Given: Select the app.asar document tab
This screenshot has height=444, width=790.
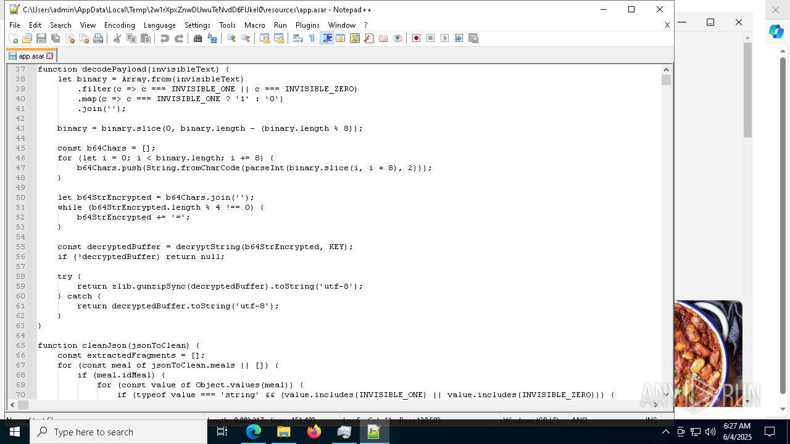Looking at the screenshot, I should click(x=31, y=56).
